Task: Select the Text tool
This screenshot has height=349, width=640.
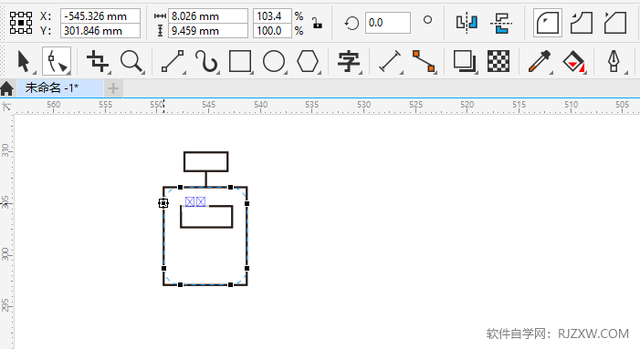Action: pyautogui.click(x=349, y=61)
